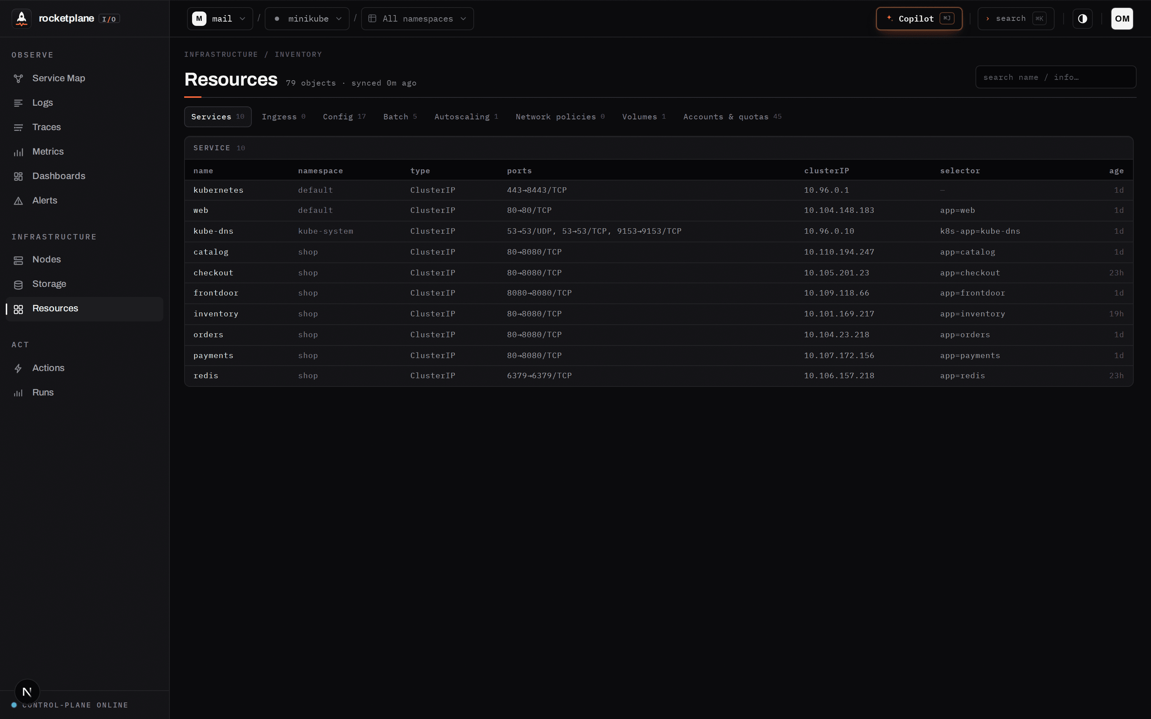Open the Batch tab
The height and width of the screenshot is (719, 1151).
[400, 117]
